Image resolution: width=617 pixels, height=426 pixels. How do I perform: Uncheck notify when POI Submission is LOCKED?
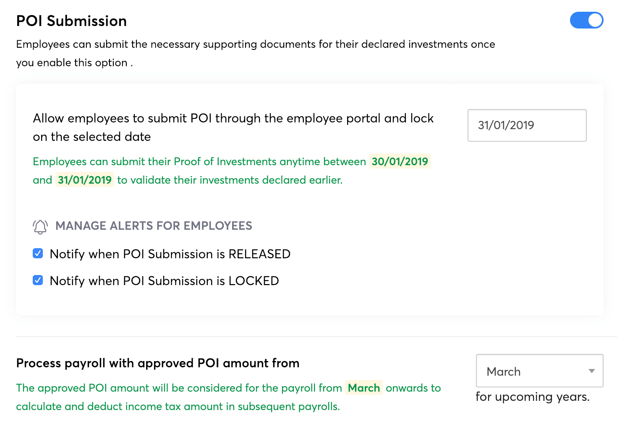click(38, 280)
